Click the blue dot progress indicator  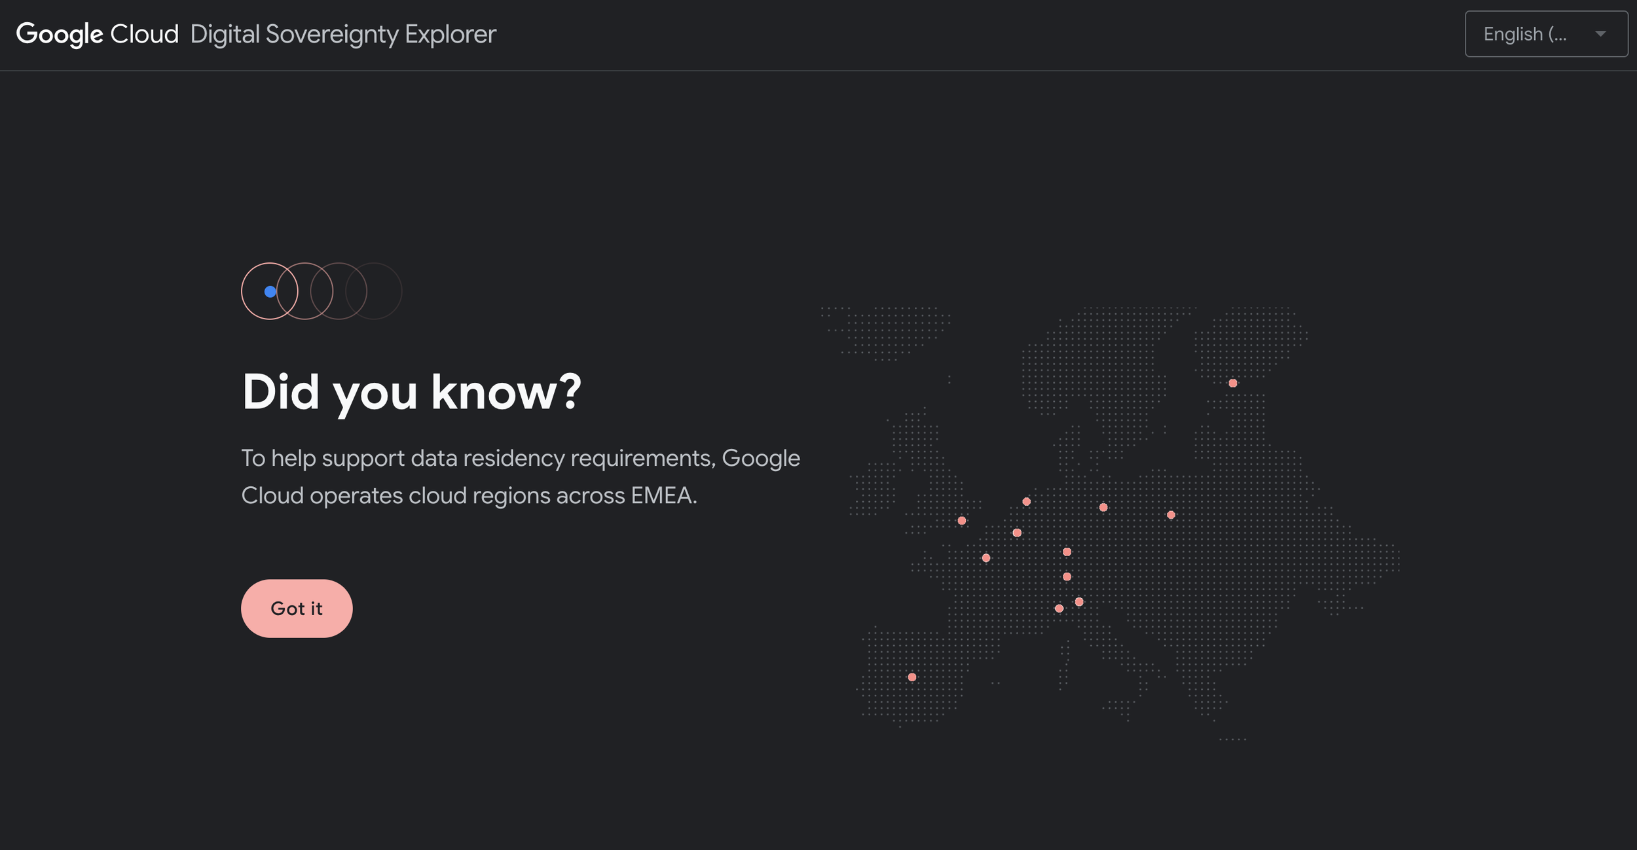tap(270, 292)
